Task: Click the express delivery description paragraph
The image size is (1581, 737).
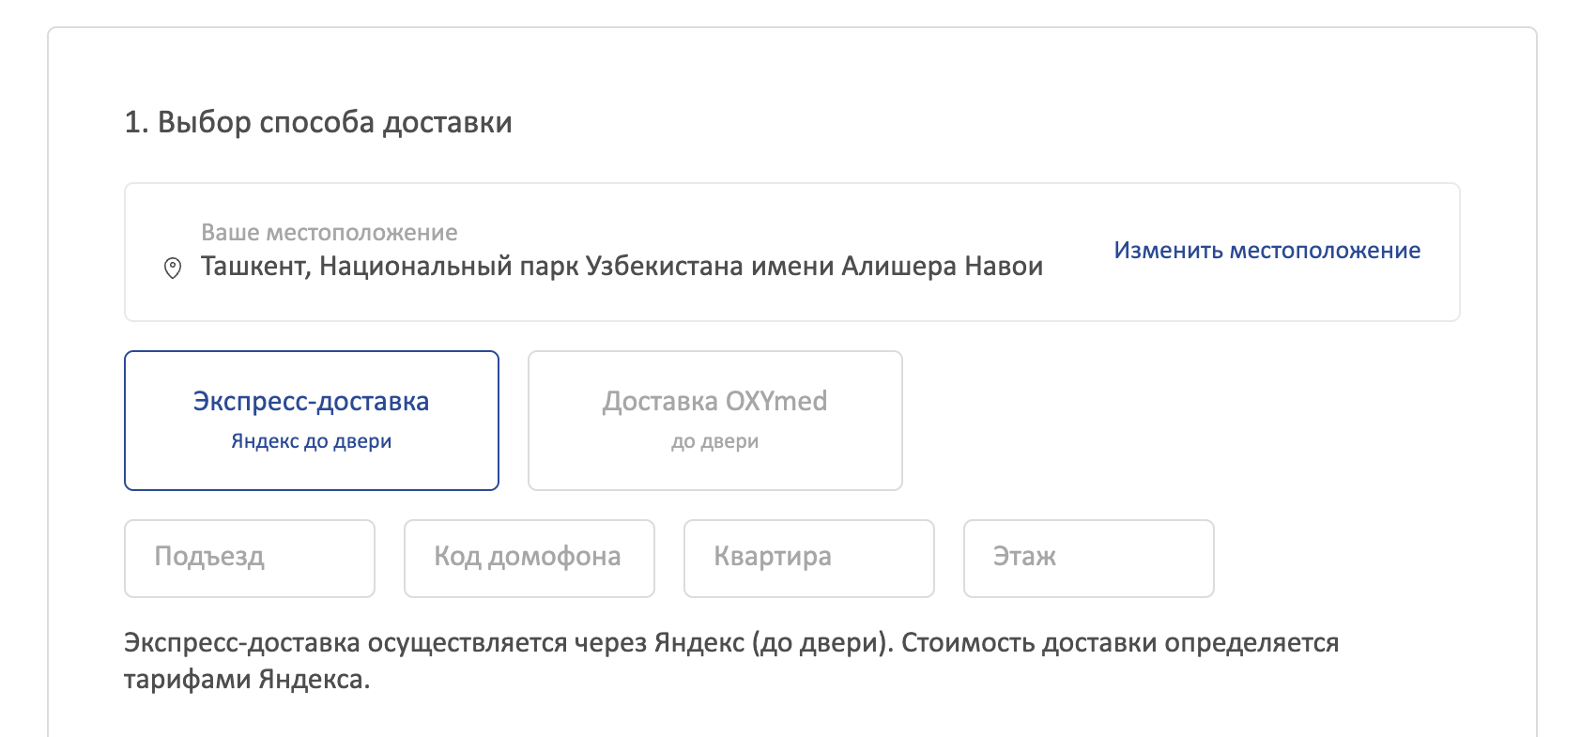Action: coord(730,643)
